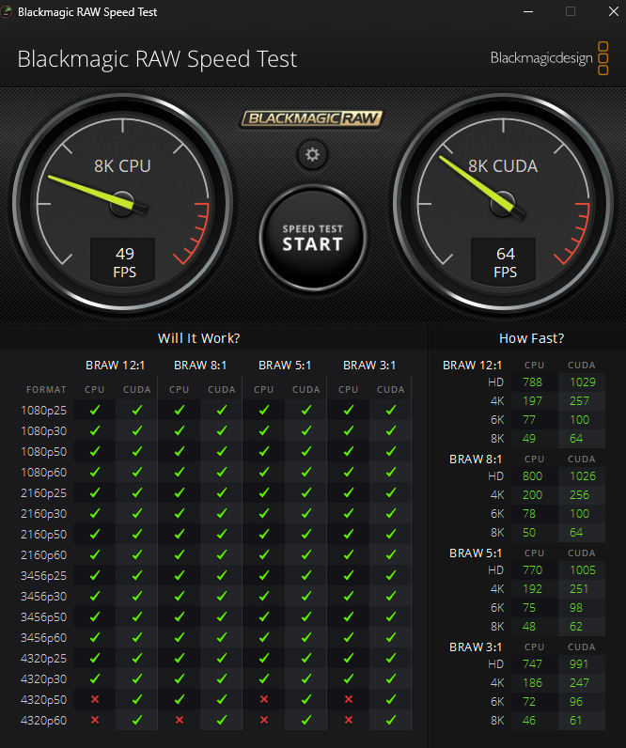Start the speed test
This screenshot has width=626, height=748.
[313, 238]
